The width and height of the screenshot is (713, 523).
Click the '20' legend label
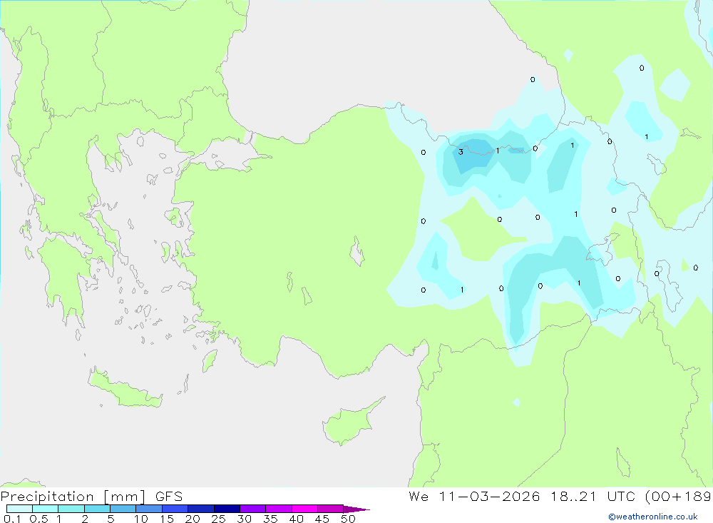click(193, 519)
